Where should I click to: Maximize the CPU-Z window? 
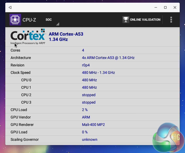(x=165, y=7)
